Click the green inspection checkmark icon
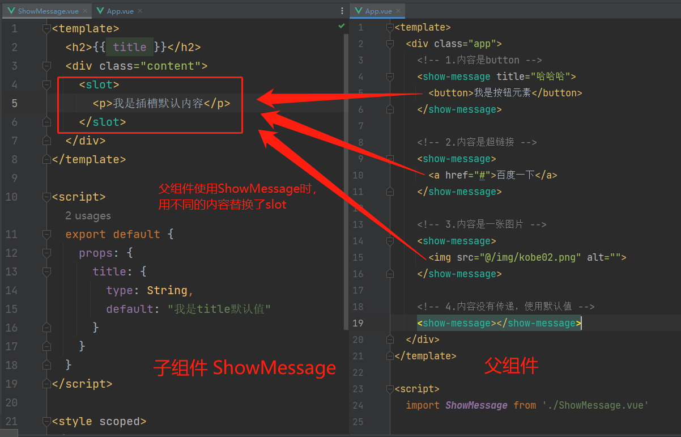 tap(341, 26)
